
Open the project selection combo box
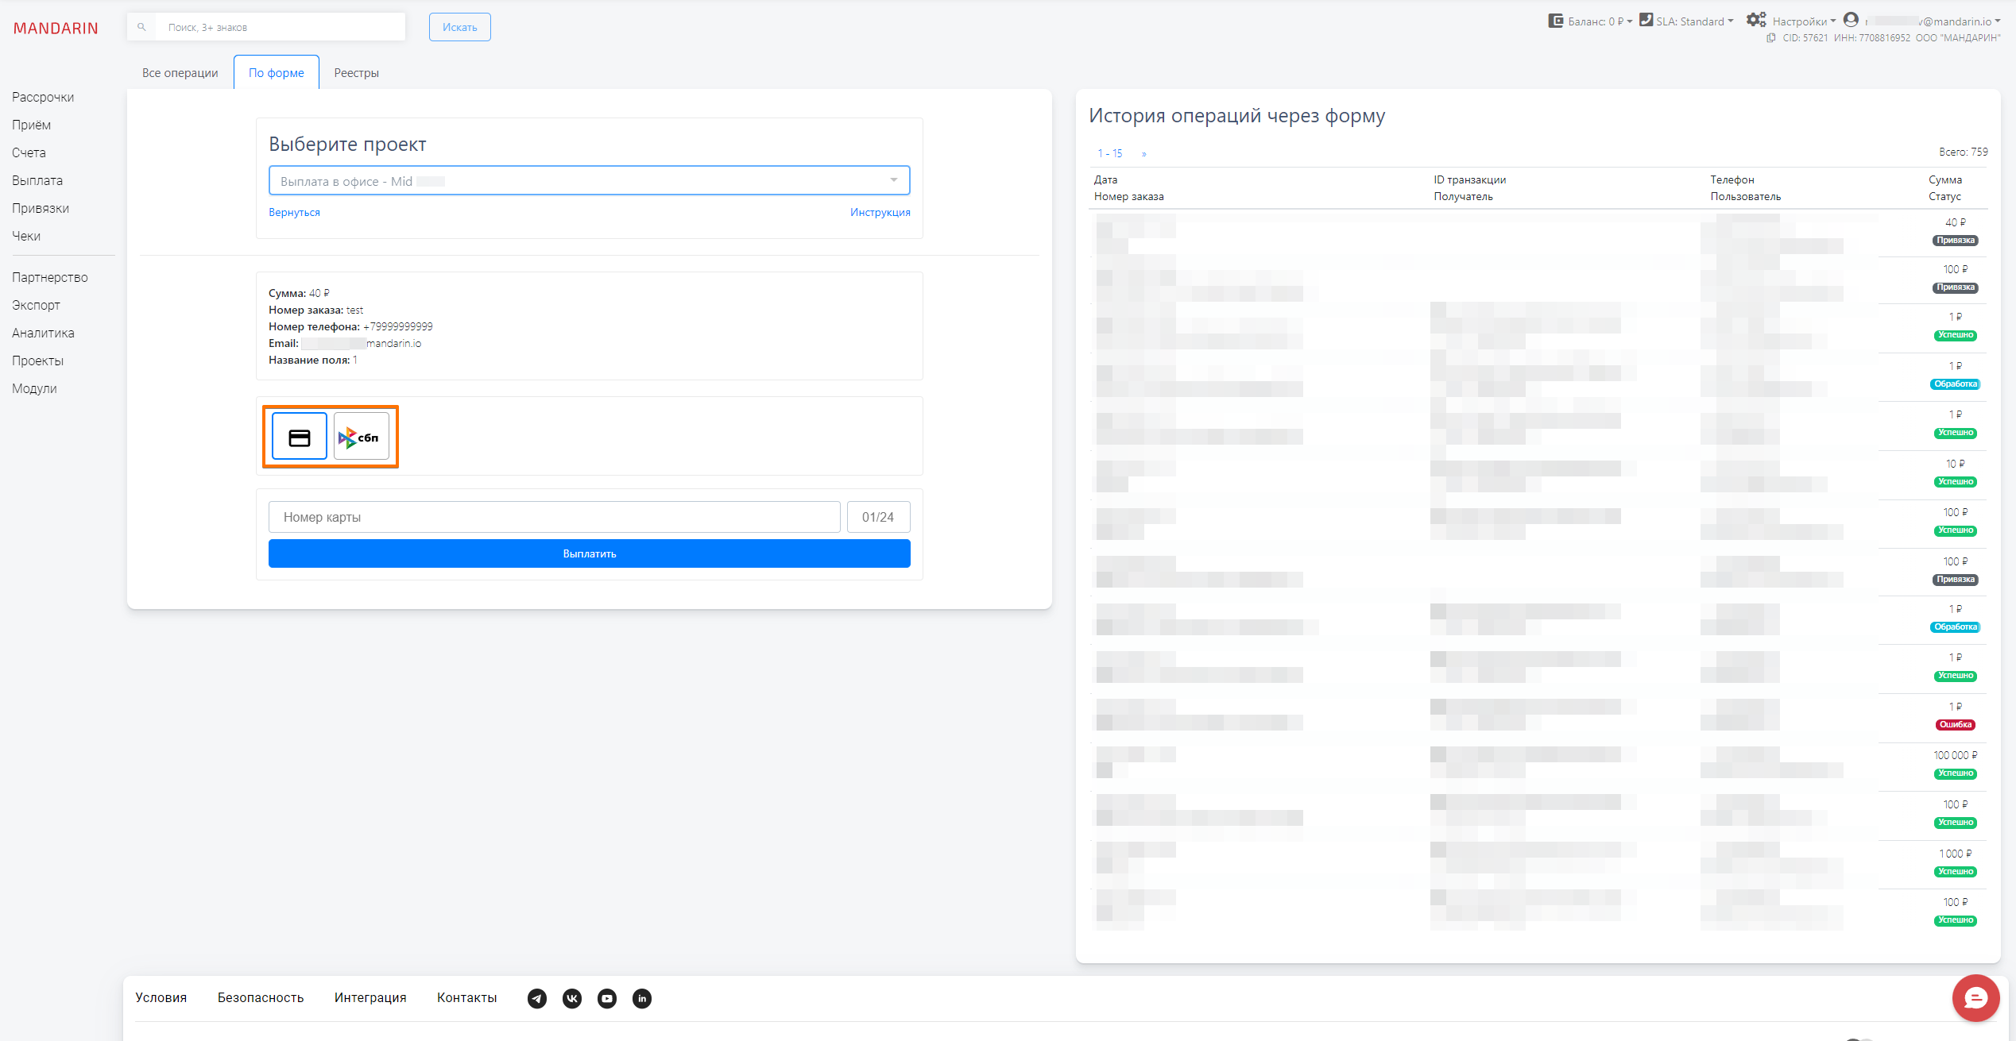(x=589, y=181)
